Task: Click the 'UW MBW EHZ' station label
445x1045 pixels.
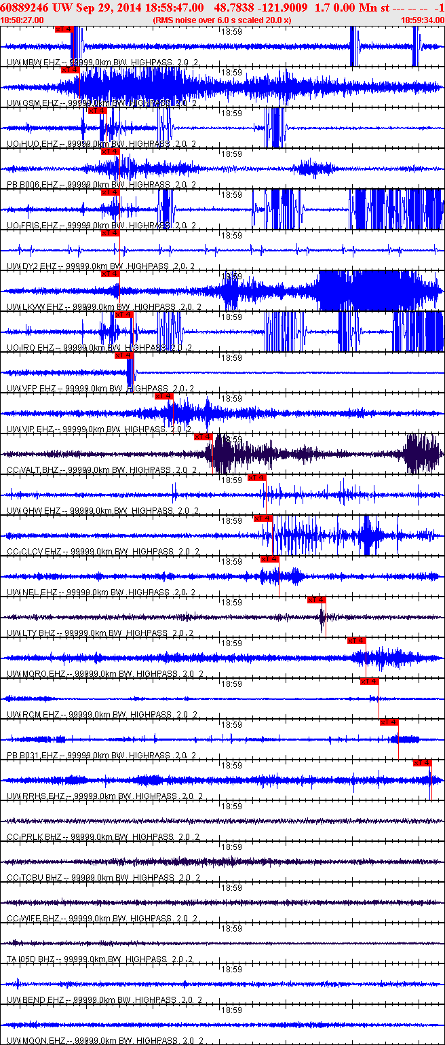Action: tap(33, 62)
